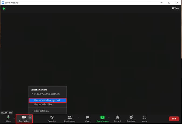The width and height of the screenshot is (182, 124).
Task: Open Zoom Apps
Action: 145,119
